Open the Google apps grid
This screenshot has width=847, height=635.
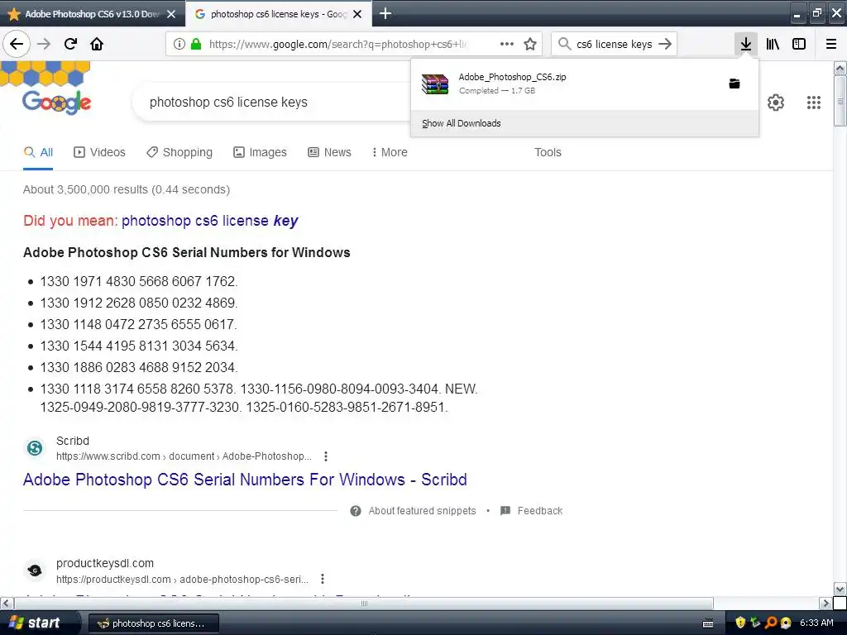pyautogui.click(x=814, y=102)
